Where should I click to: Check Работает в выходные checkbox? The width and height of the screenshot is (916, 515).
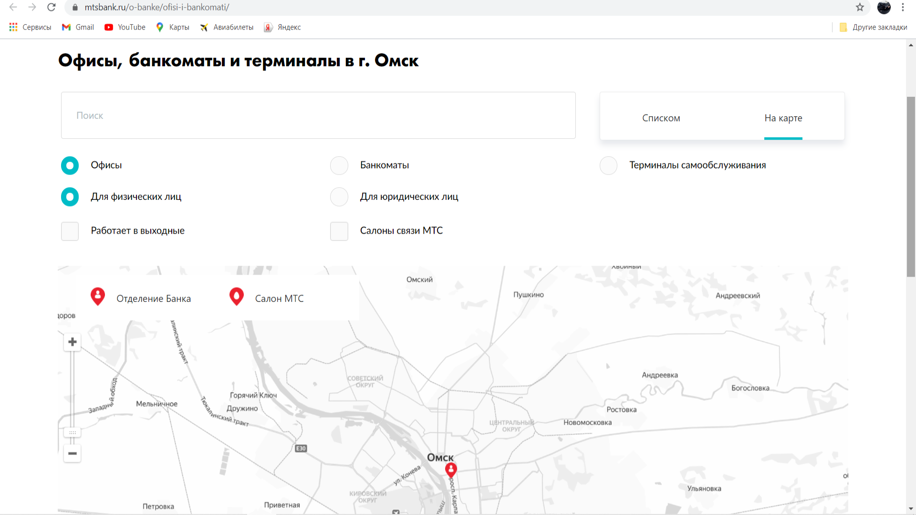click(x=70, y=231)
